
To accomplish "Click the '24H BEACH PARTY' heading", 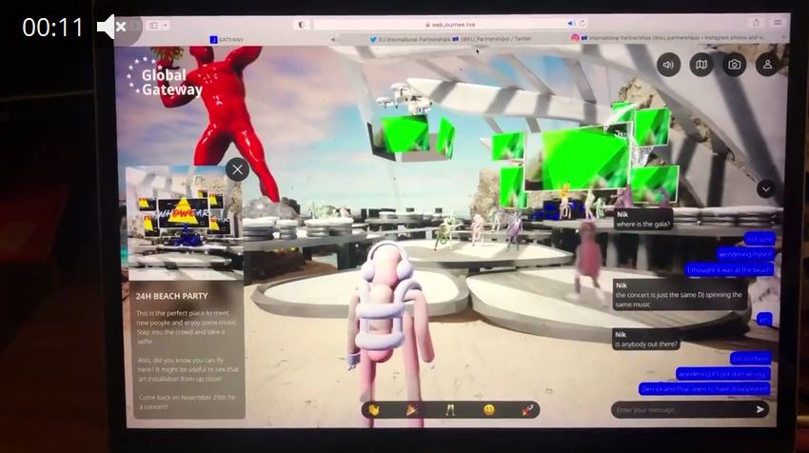I will [171, 296].
